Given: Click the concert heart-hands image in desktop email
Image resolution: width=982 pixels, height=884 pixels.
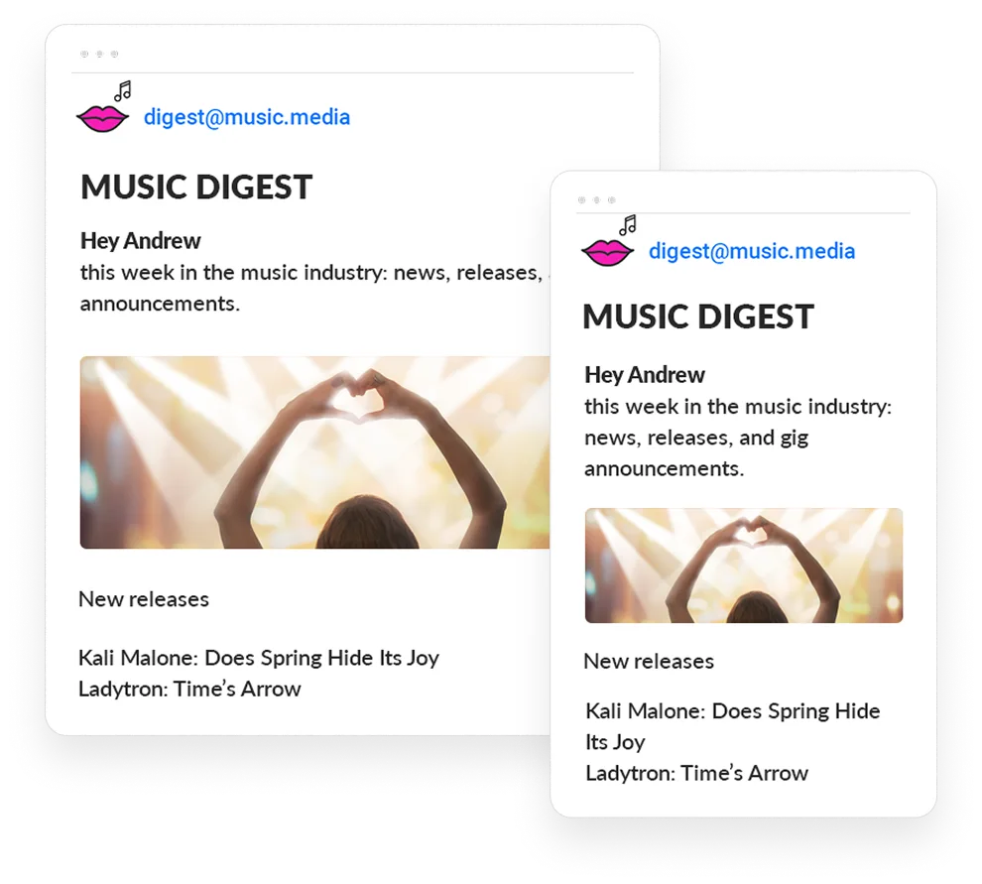Looking at the screenshot, I should point(315,452).
